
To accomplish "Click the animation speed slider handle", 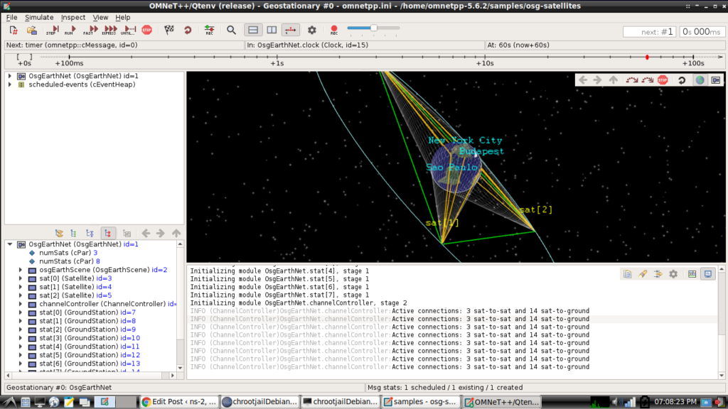I will click(x=373, y=28).
